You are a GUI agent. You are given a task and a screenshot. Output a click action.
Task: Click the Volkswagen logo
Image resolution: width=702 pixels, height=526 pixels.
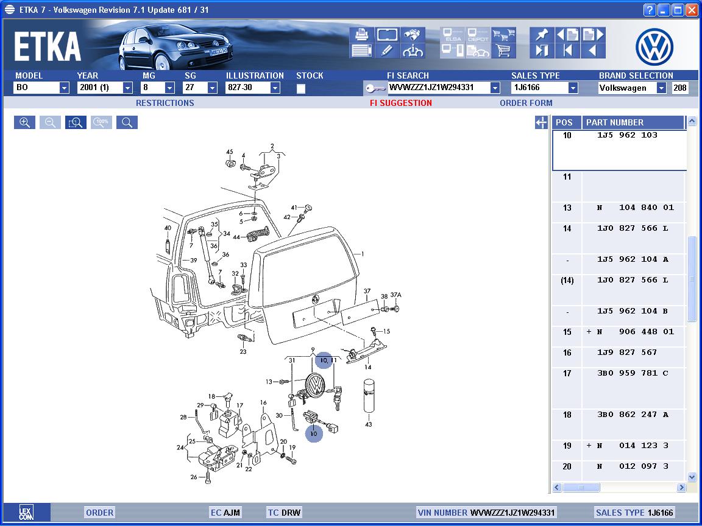[654, 47]
